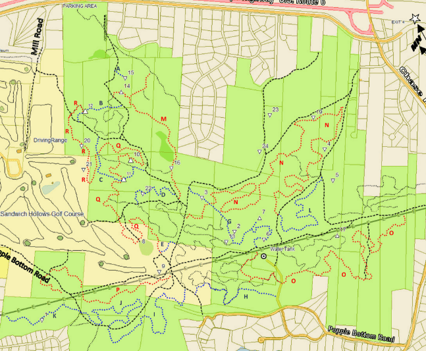Click the Sandwich Hollows Golf Course label

point(43,215)
